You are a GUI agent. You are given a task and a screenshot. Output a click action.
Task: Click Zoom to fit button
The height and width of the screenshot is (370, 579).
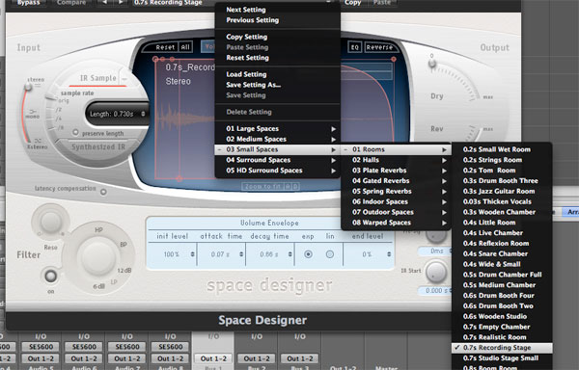pyautogui.click(x=262, y=187)
